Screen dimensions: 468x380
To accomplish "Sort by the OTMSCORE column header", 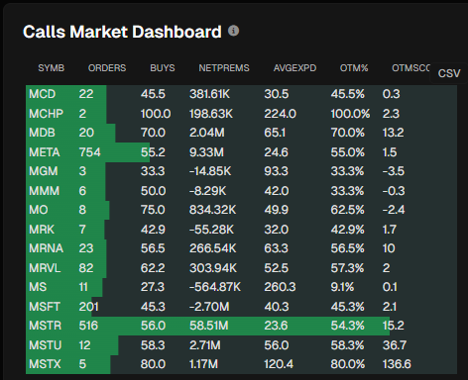I will pos(410,68).
